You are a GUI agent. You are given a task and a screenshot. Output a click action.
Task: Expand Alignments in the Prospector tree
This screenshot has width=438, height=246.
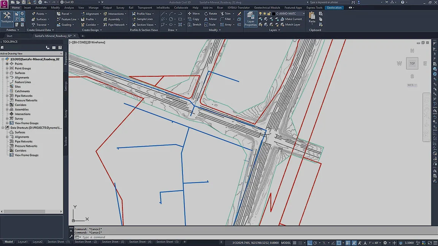coord(8,77)
